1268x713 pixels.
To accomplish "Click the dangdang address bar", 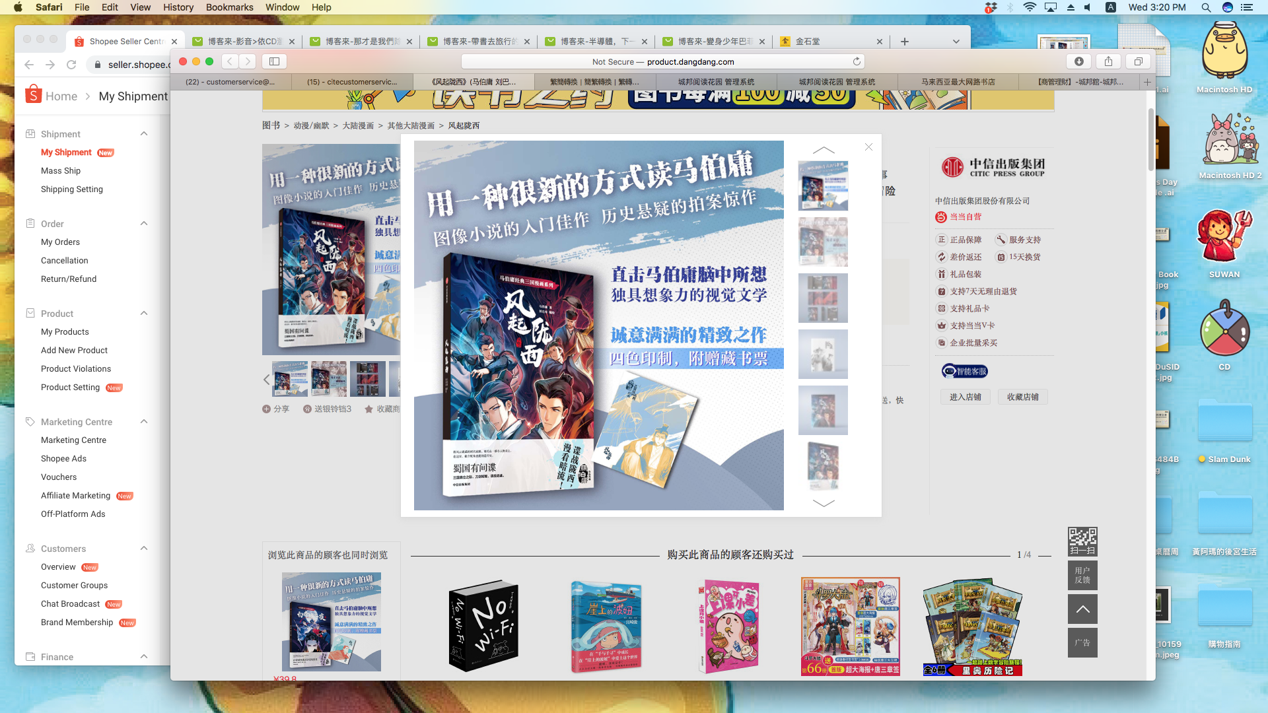I will tap(663, 61).
